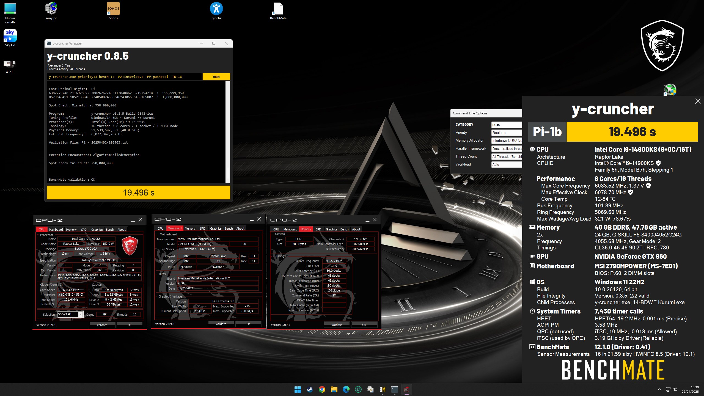Open Microsoft Edge from the taskbar
The image size is (704, 396).
[x=346, y=389]
